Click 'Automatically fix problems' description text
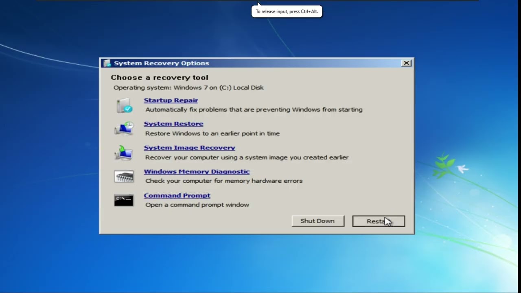Screen dimensions: 521x293 tap(254, 109)
